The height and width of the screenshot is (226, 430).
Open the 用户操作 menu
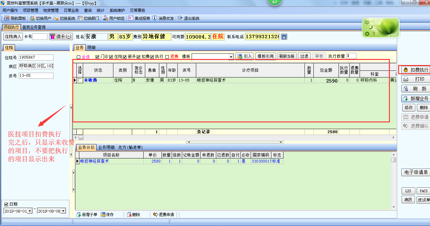[x=10, y=10]
